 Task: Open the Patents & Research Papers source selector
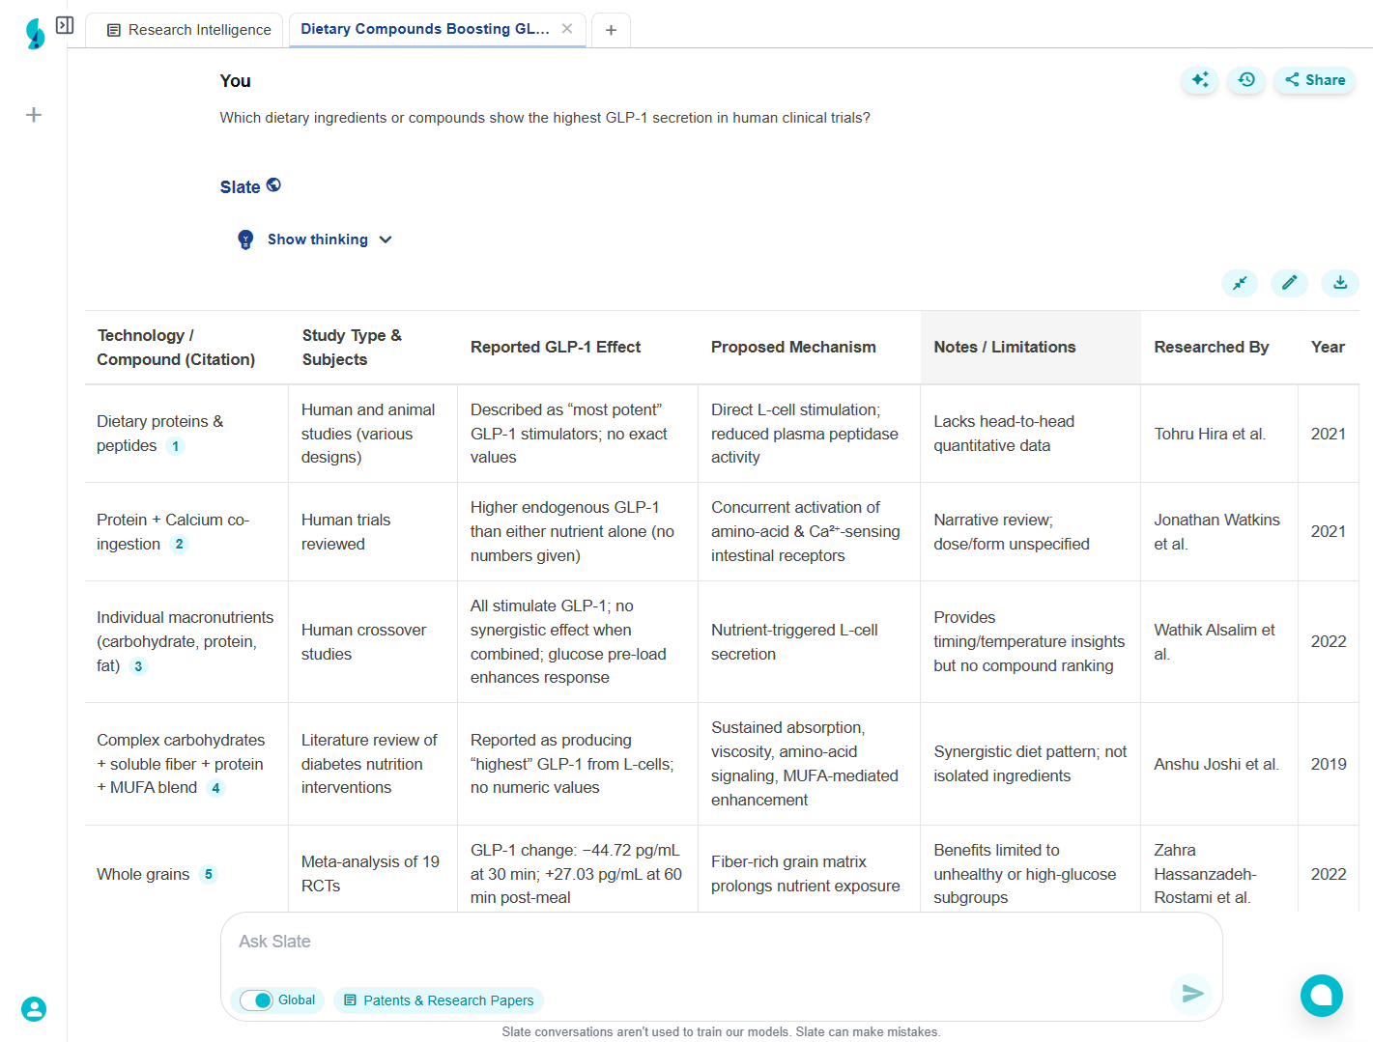pyautogui.click(x=439, y=1000)
